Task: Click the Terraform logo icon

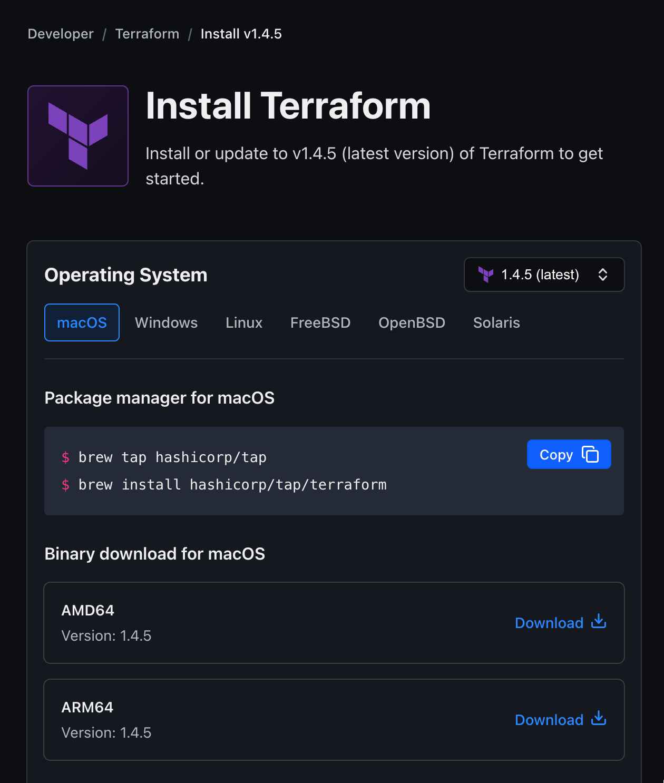Action: pyautogui.click(x=77, y=135)
